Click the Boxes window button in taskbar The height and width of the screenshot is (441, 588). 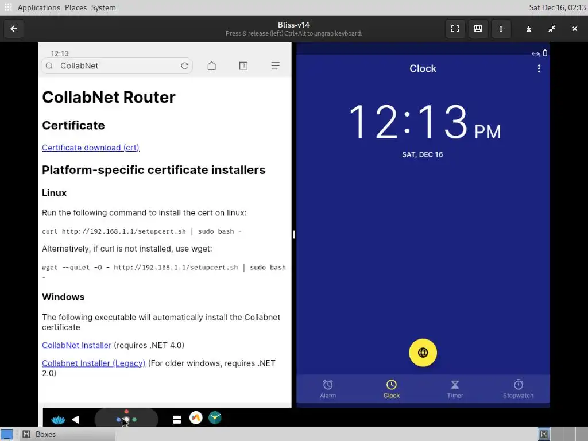(x=68, y=434)
